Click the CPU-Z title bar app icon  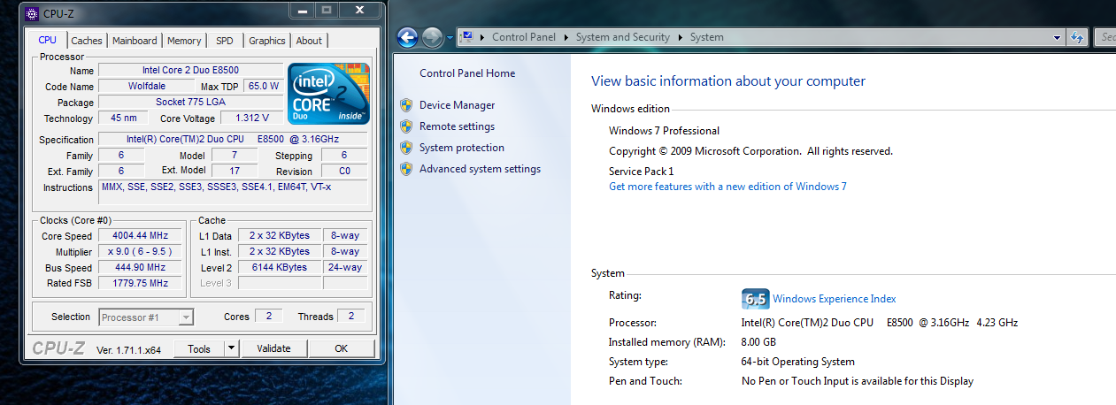[32, 14]
